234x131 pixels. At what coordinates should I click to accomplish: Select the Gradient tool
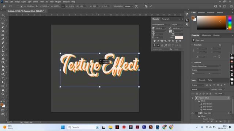click(3, 62)
